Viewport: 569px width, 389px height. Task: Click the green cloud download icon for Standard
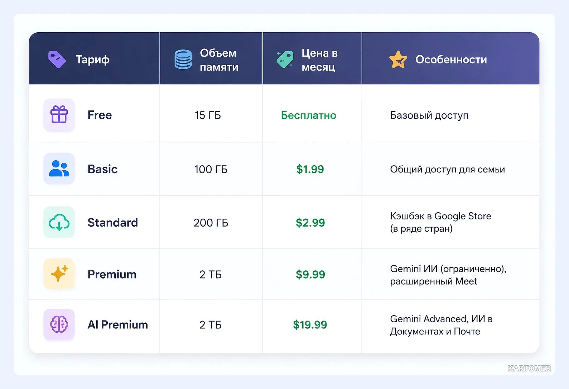tap(59, 222)
